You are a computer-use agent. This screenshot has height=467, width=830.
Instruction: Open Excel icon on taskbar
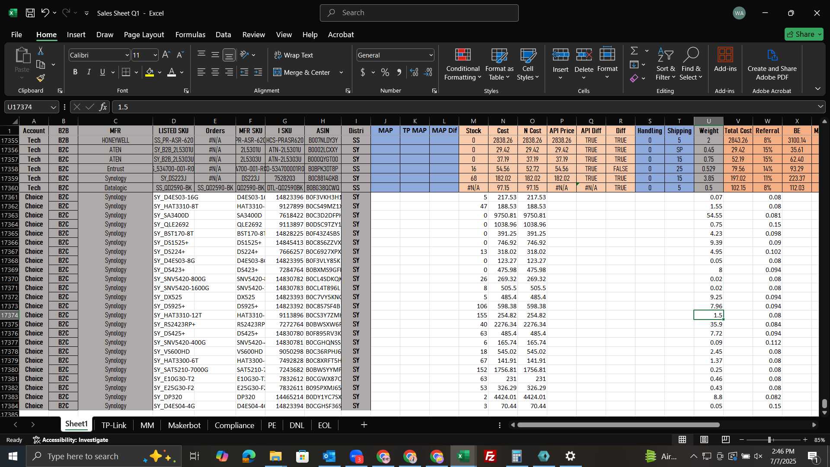(x=463, y=456)
